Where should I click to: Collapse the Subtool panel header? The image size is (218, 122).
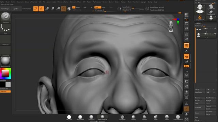pyautogui.click(x=198, y=23)
